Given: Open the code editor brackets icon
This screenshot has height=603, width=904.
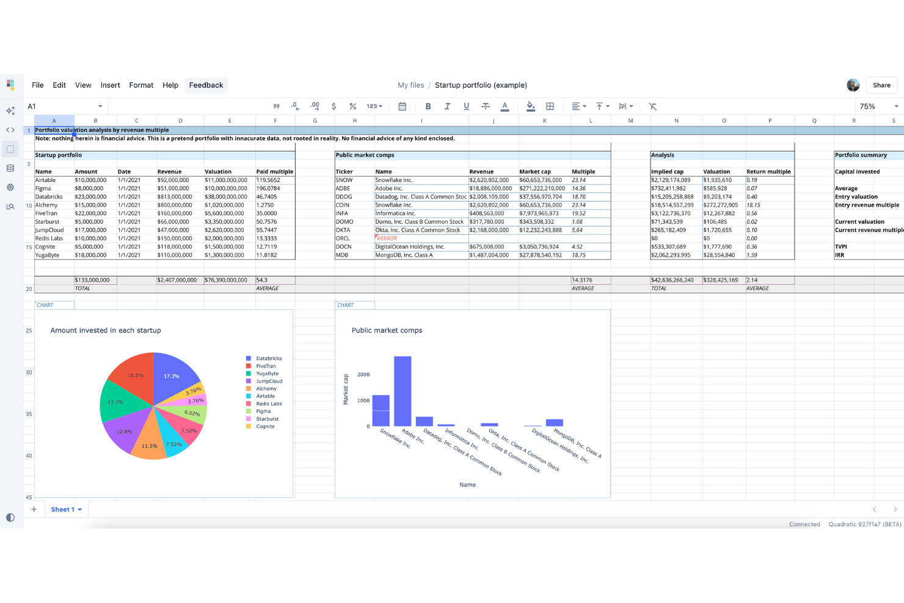Looking at the screenshot, I should (x=10, y=130).
